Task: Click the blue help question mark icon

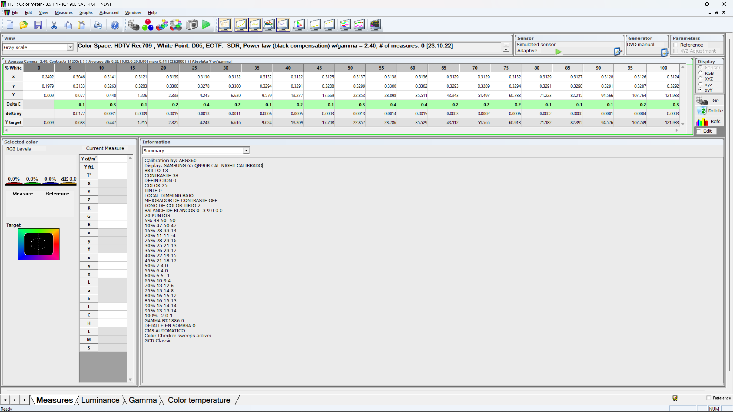Action: tap(115, 25)
